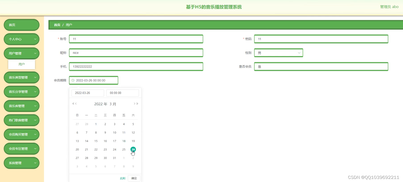Image resolution: width=403 pixels, height=182 pixels.
Task: Expand the 系统管理 menu
Action: (x=21, y=163)
